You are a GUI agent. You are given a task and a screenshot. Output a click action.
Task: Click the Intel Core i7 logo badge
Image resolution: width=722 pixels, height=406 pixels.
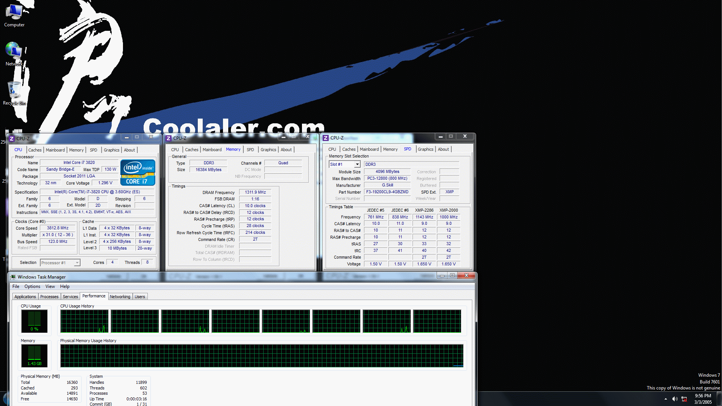[138, 173]
